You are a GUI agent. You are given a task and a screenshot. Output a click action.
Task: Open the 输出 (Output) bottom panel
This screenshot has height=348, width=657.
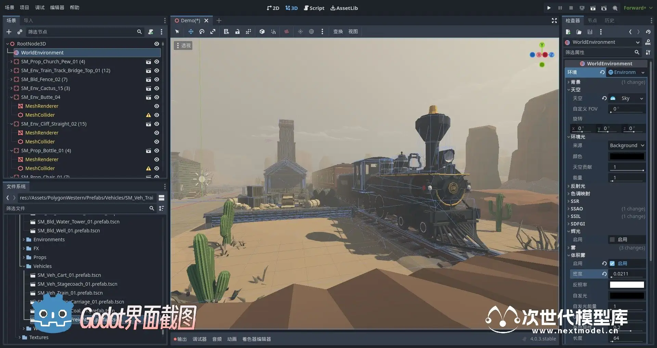tap(180, 339)
